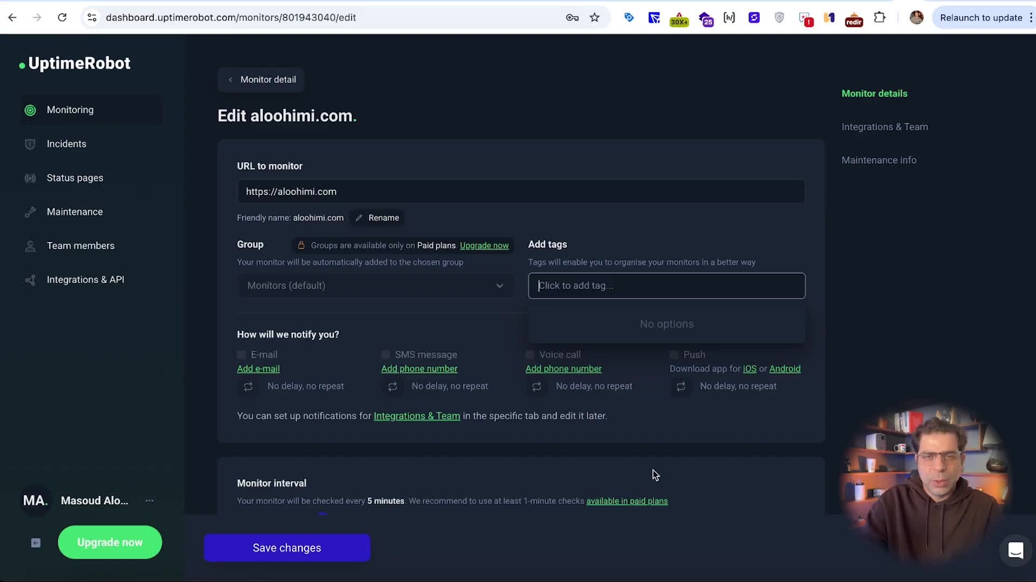
Task: Click the Maintenance wrench icon
Action: [x=30, y=212]
